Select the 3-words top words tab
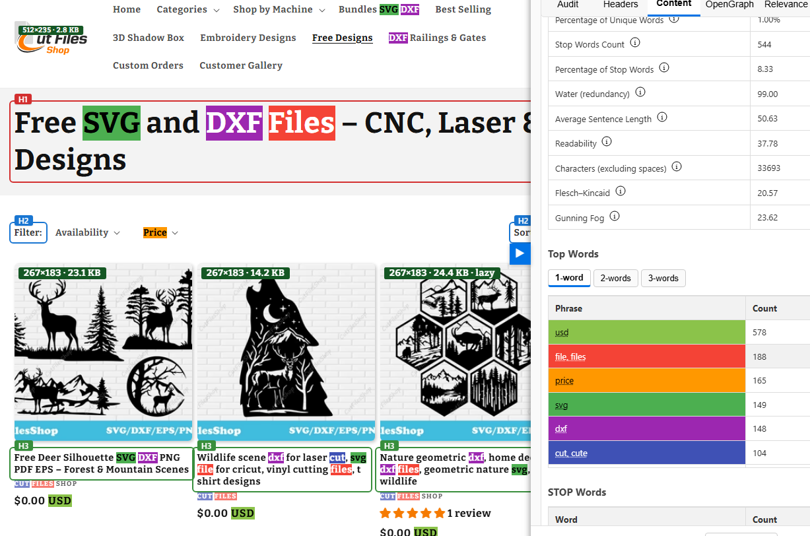Image resolution: width=810 pixels, height=536 pixels. (x=663, y=278)
